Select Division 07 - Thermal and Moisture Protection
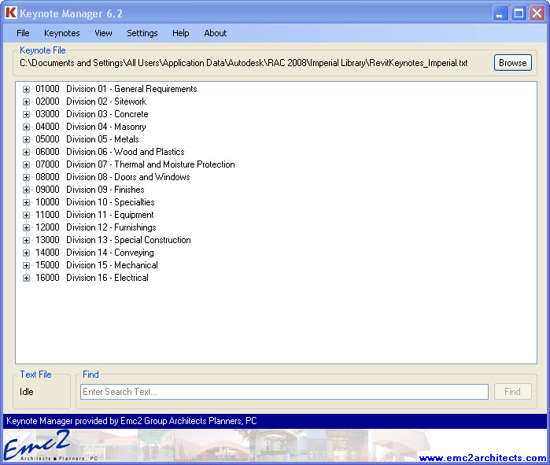 [x=135, y=164]
